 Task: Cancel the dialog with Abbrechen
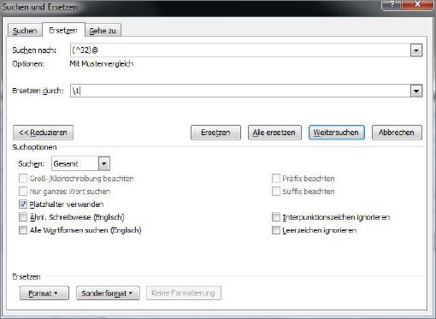[397, 133]
